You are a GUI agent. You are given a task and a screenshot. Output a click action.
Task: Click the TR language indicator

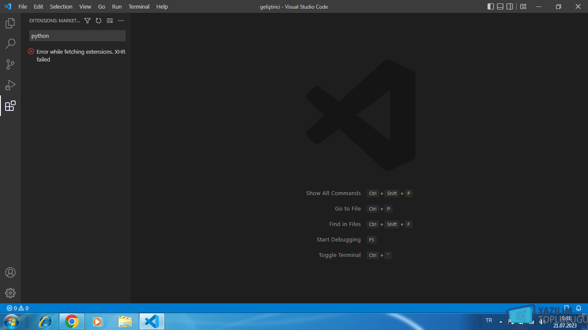click(489, 321)
